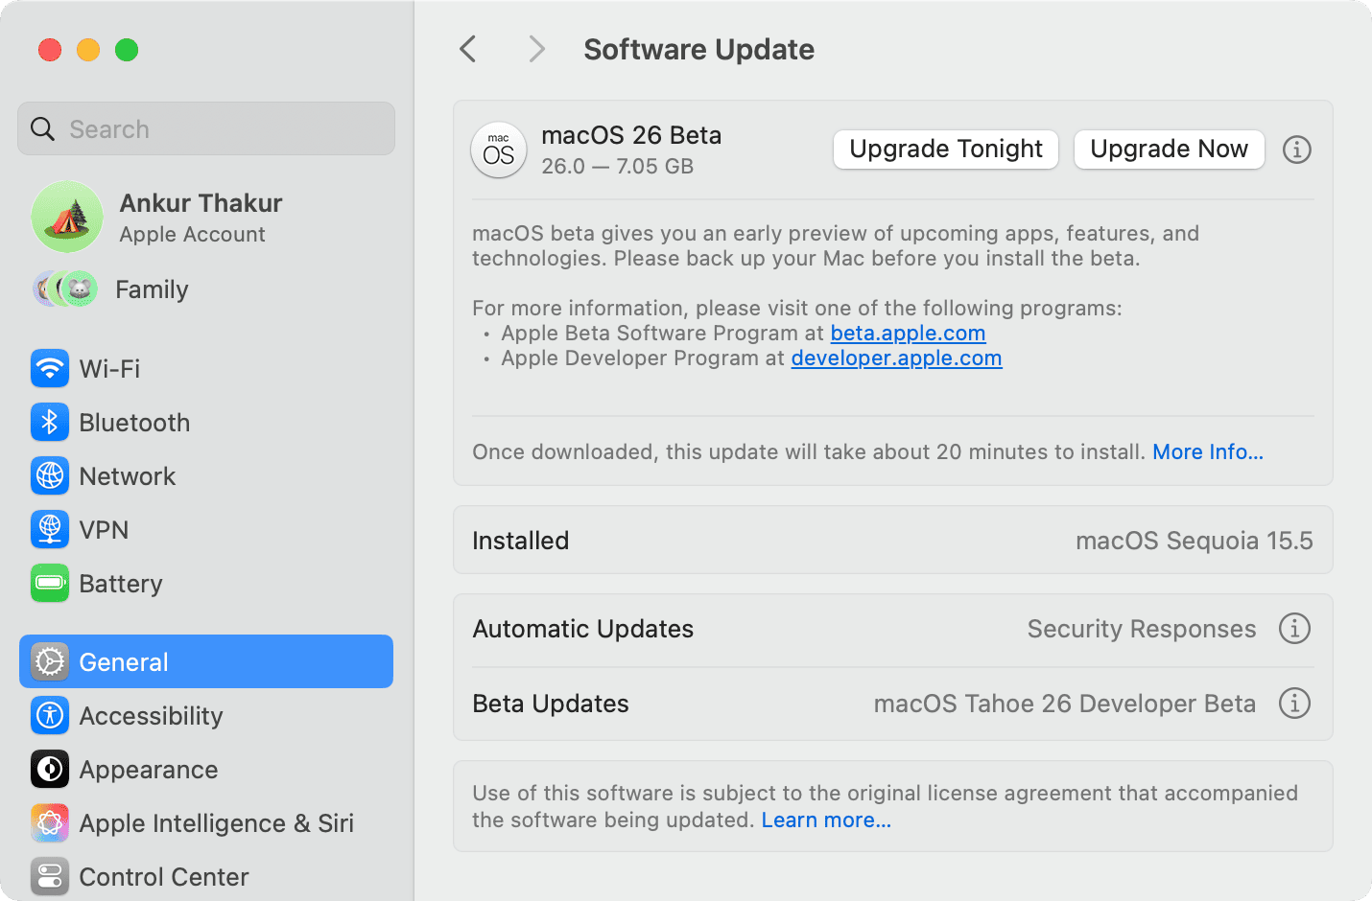Click the yellow minimize window button
Image resolution: width=1372 pixels, height=901 pixels.
pyautogui.click(x=88, y=49)
